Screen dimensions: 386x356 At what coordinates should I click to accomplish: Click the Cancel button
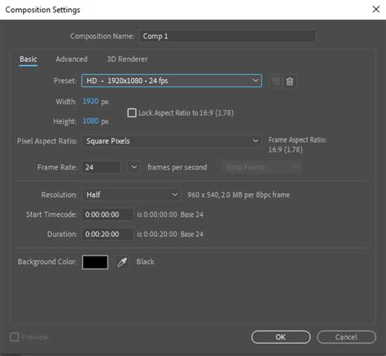point(346,337)
